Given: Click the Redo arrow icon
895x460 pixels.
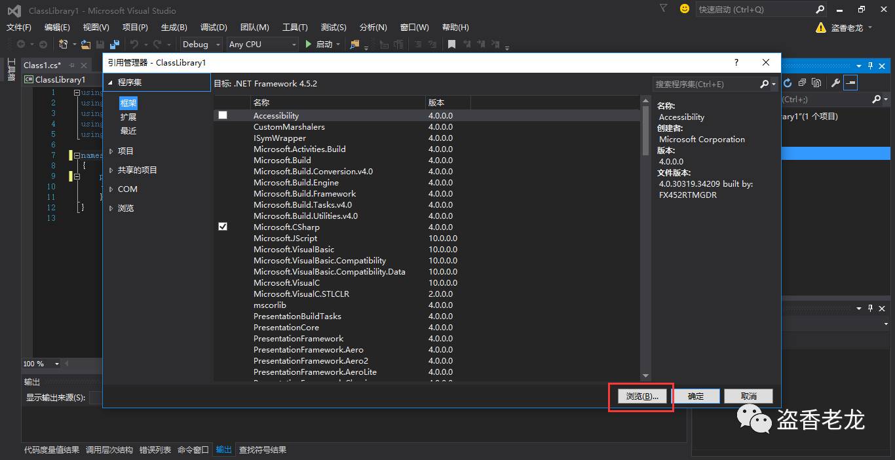Looking at the screenshot, I should pos(157,44).
